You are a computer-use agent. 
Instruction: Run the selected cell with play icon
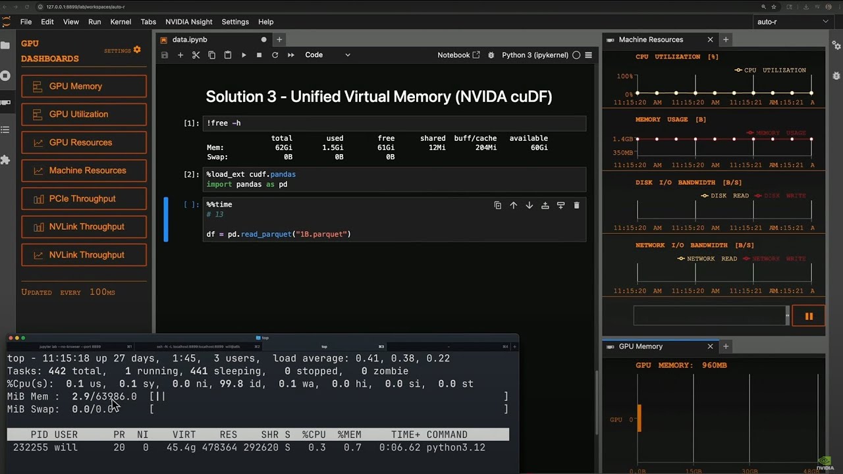244,55
